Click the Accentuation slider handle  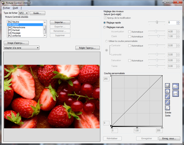tap(156, 31)
